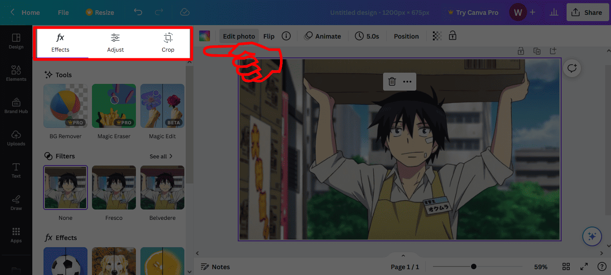This screenshot has width=611, height=275.
Task: Open the Text panel
Action: (x=16, y=170)
